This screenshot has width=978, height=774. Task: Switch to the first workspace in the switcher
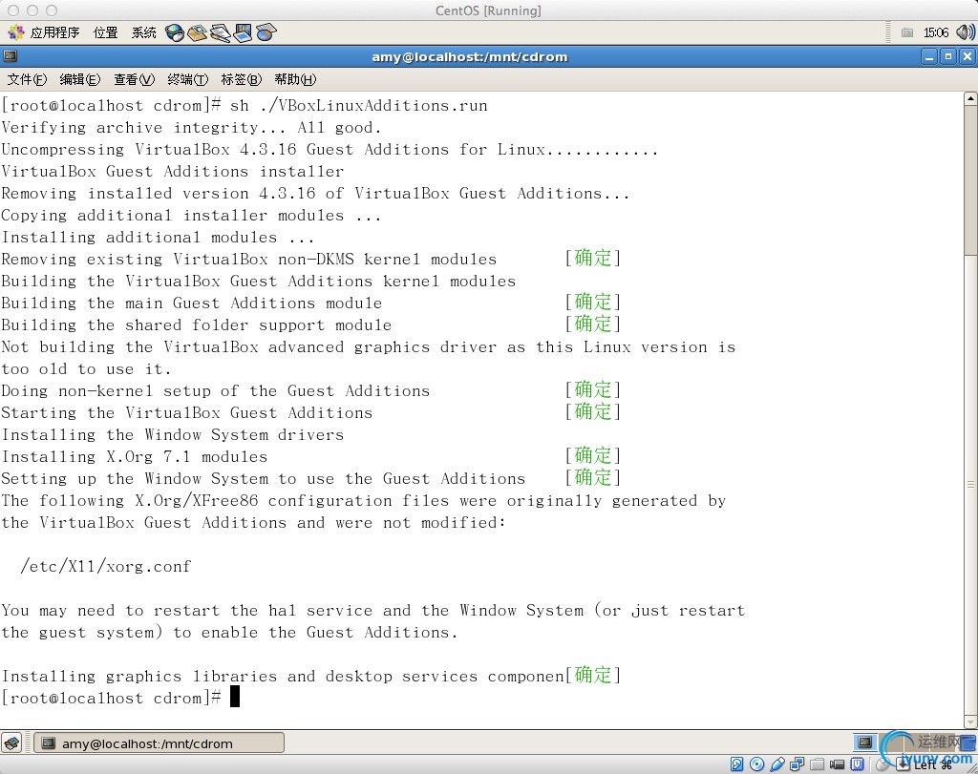pos(865,742)
